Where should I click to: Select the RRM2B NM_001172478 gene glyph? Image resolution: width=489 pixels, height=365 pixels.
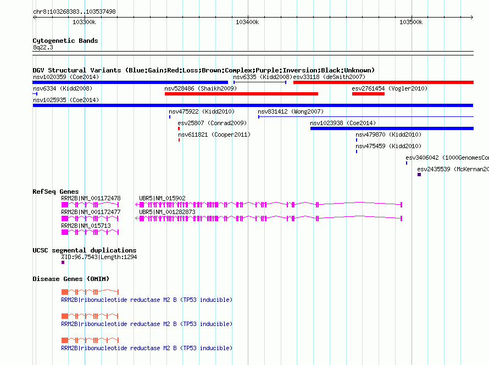[90, 205]
